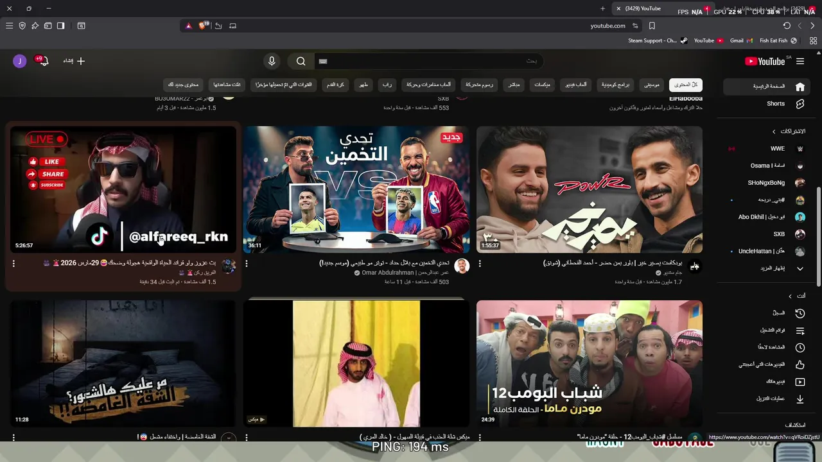The image size is (822, 462).
Task: Click the YouTube logo
Action: tap(765, 61)
